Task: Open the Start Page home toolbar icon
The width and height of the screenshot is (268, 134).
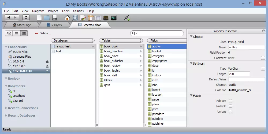Action: (x=67, y=18)
